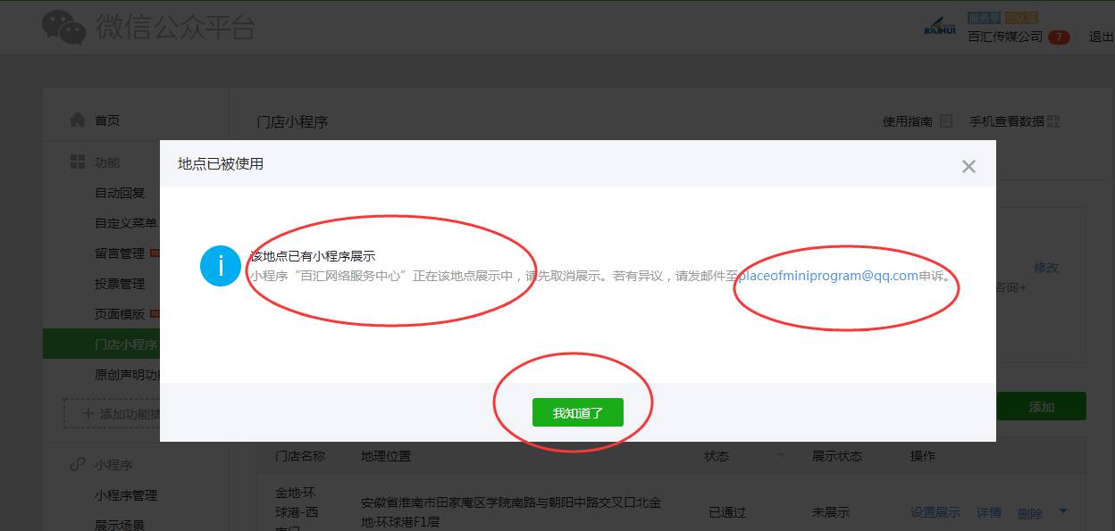1115x531 pixels.
Task: Click the 门店小程序 page heading
Action: pos(292,121)
